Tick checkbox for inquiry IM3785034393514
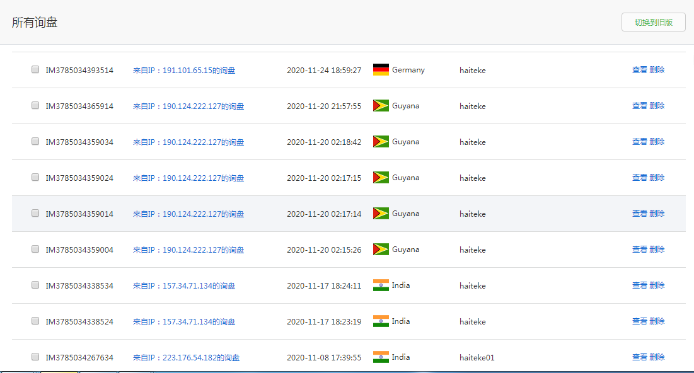694x373 pixels. click(35, 70)
